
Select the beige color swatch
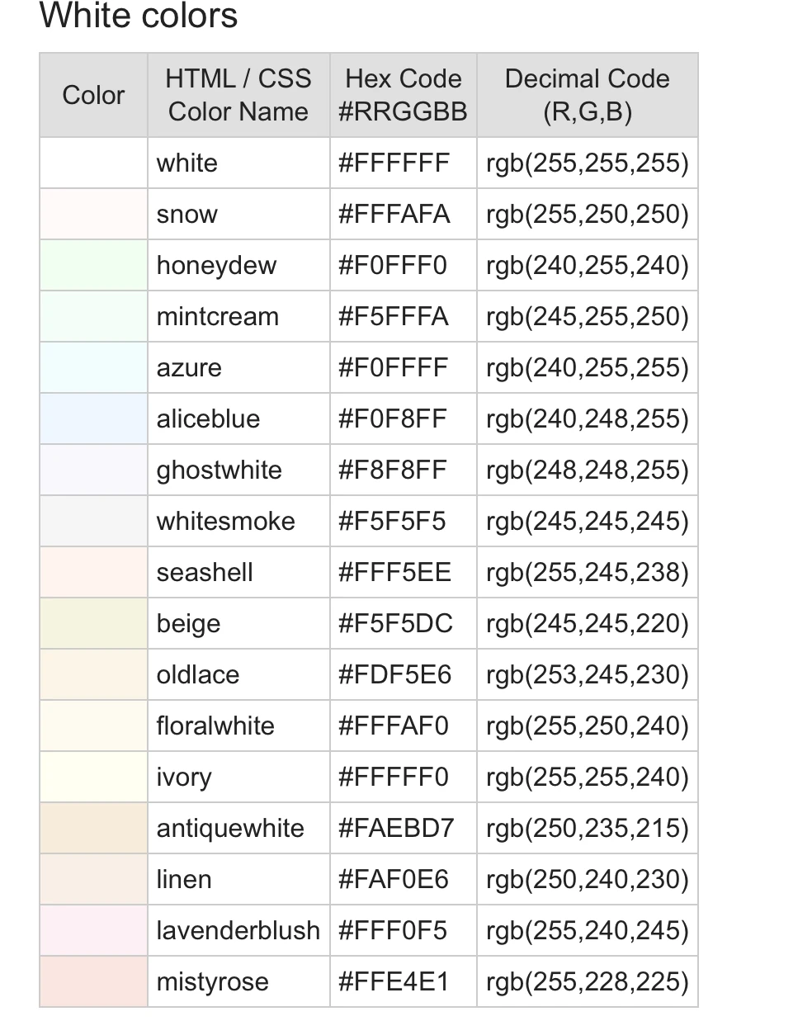[93, 623]
